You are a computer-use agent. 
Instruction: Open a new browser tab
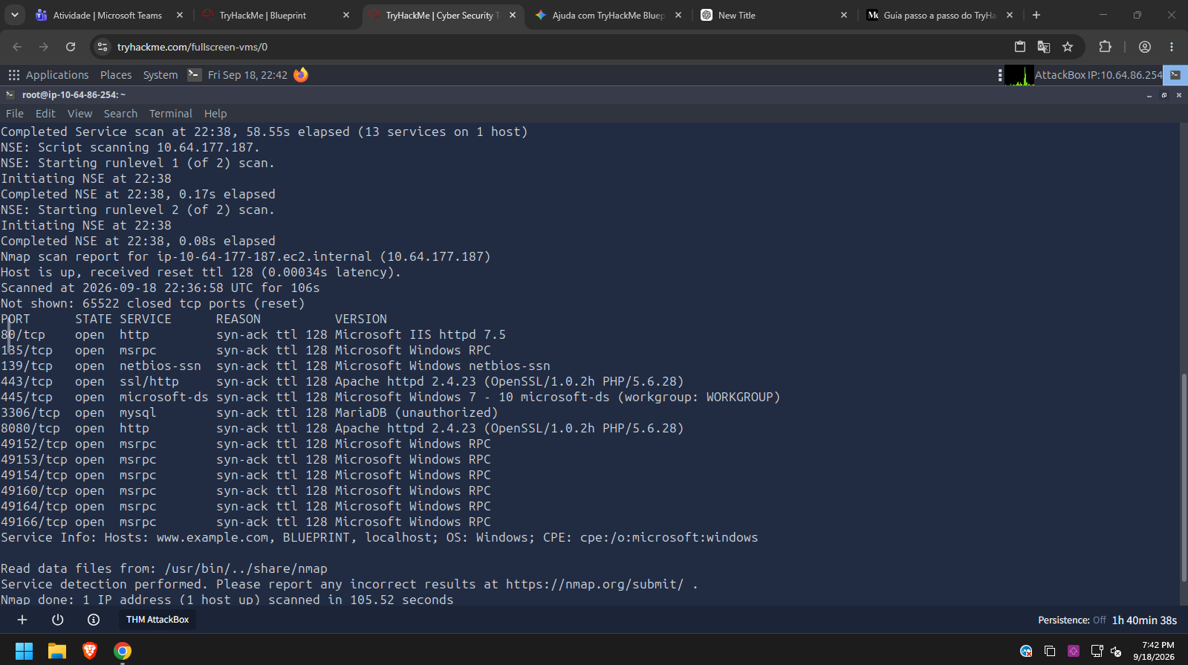pos(1036,15)
